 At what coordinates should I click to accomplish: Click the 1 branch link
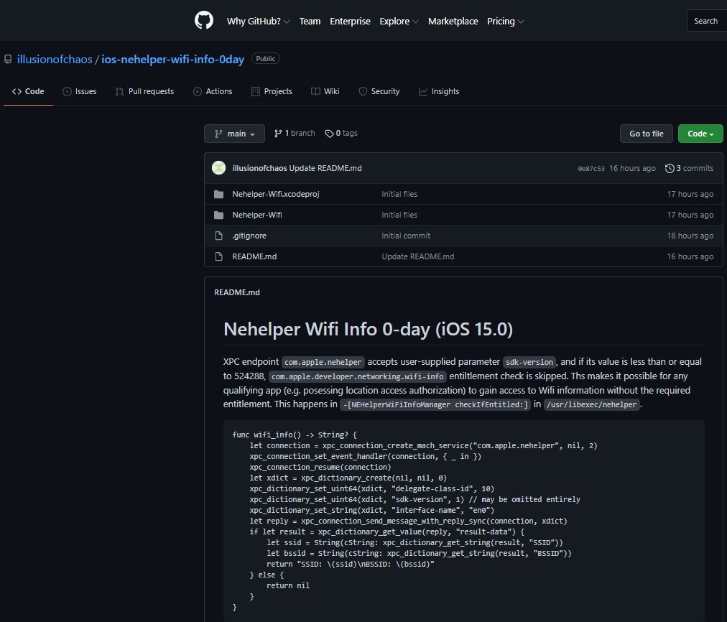tap(295, 134)
